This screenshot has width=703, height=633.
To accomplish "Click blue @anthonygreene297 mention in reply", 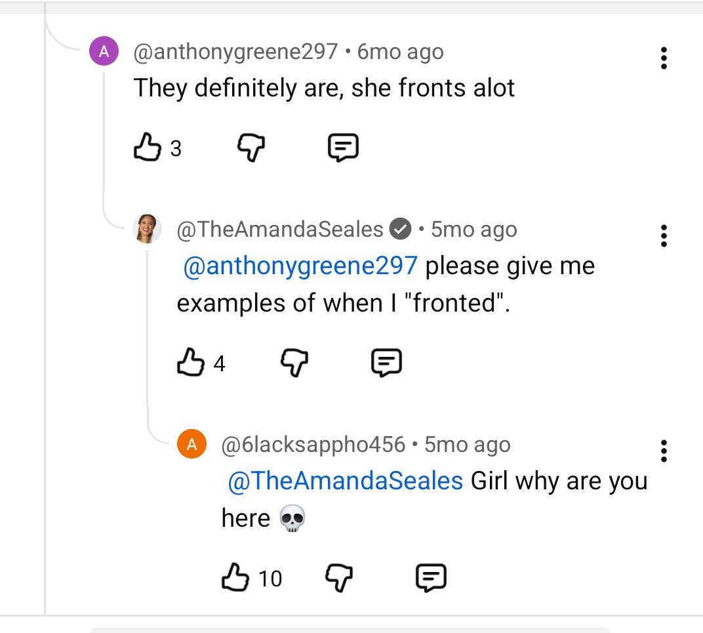I will point(300,266).
